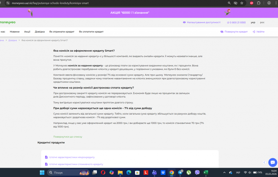The width and height of the screenshot is (278, 177).
Task: Open Як сплатити кредит menu item
Action: pyautogui.click(x=91, y=32)
